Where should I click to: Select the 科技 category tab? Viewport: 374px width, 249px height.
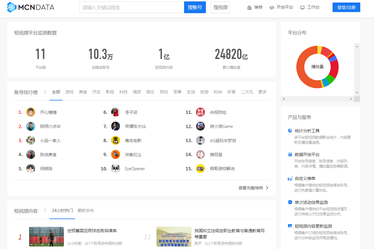click(x=123, y=92)
